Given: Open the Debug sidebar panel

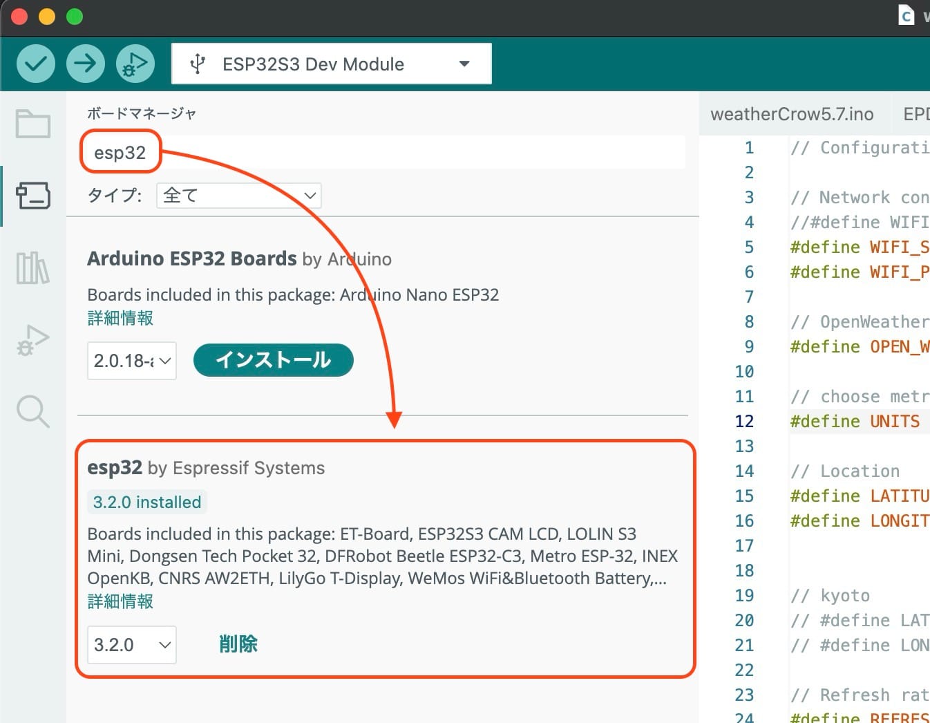Looking at the screenshot, I should 33,339.
